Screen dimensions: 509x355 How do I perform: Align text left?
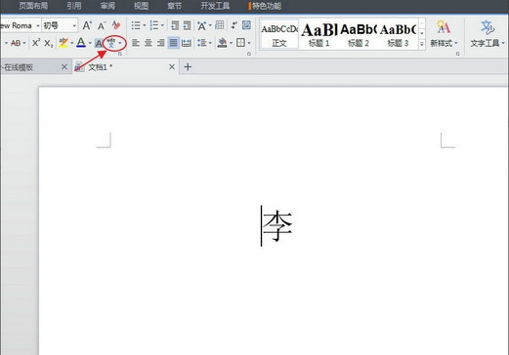[136, 43]
